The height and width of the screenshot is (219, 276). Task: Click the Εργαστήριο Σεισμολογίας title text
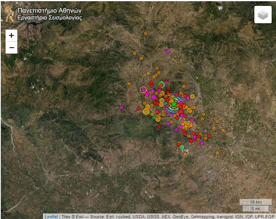50,18
